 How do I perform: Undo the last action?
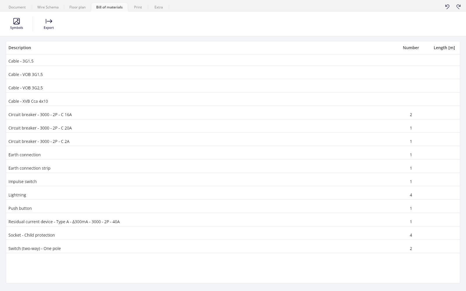(x=447, y=7)
